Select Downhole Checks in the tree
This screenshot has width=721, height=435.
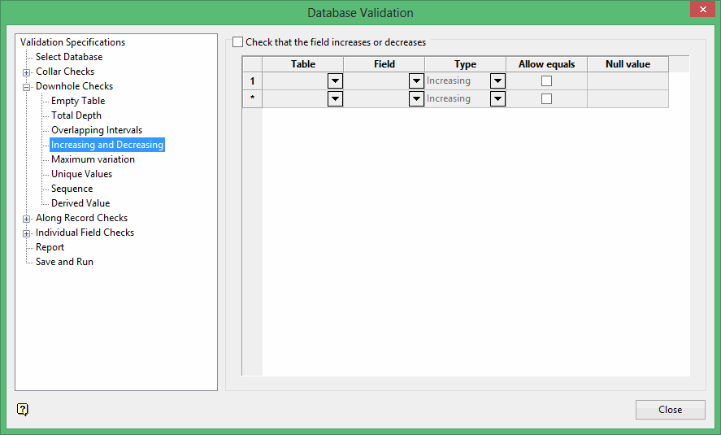coord(74,86)
